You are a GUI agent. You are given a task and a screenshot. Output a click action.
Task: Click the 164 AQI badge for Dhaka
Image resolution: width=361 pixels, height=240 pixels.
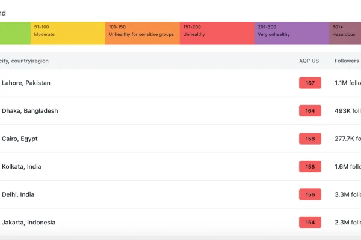point(310,110)
